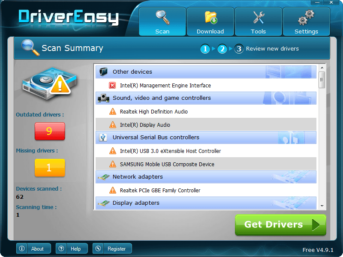Click warning icon for Intel USB 3.0 Host Controller

113,151
